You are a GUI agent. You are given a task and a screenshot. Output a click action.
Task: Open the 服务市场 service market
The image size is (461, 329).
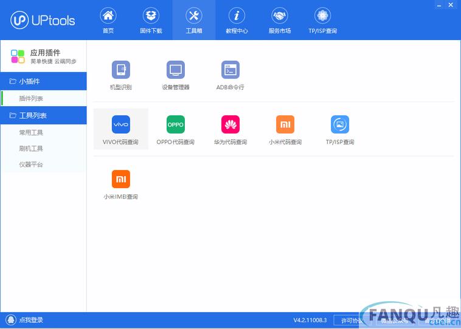pos(280,20)
